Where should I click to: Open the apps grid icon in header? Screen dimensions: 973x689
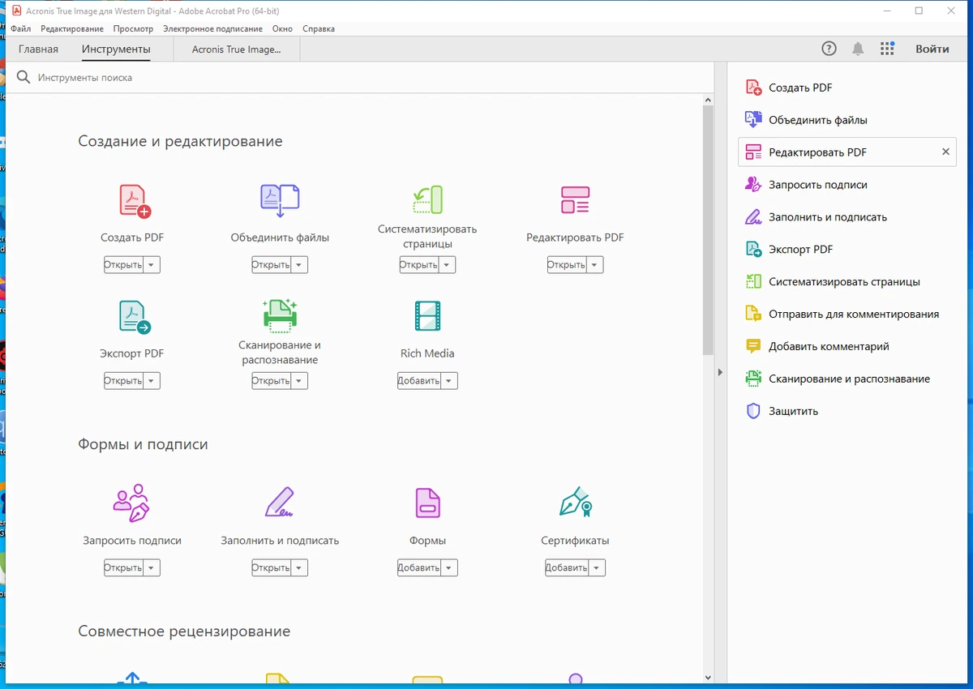tap(887, 49)
